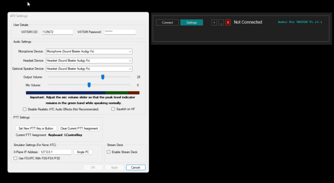The image size is (334, 183).
Task: Click the Mic Volume slider handle
Action: click(x=89, y=85)
